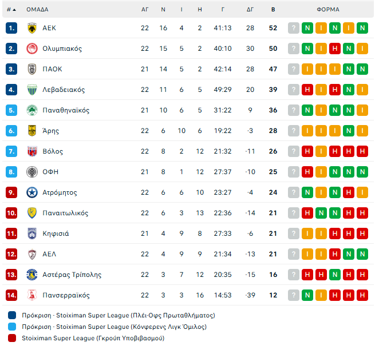Click the Ατρόμητος star logo

(31, 192)
